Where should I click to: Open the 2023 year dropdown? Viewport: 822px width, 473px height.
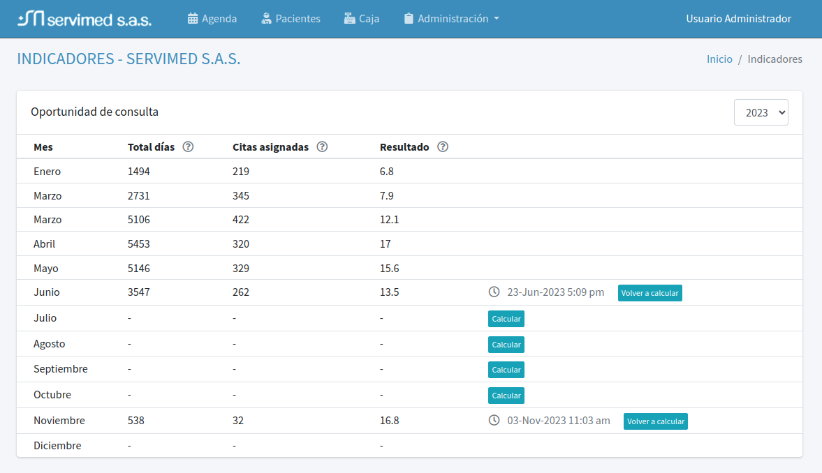tap(761, 112)
